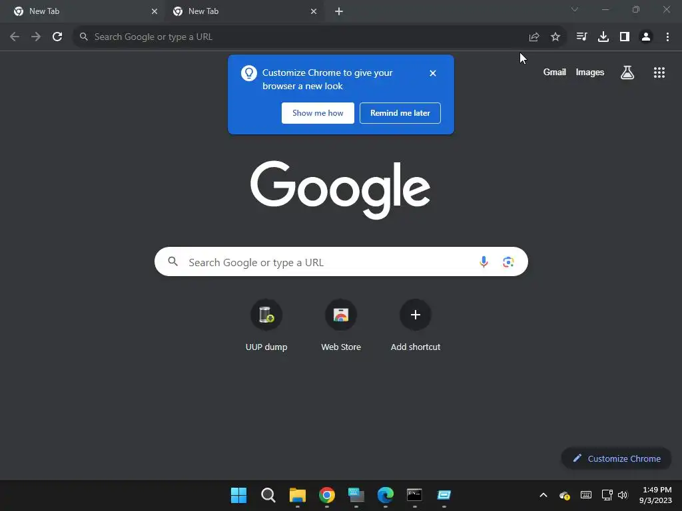Open the Downloads icon in the toolbar
This screenshot has height=511, width=682.
(603, 37)
